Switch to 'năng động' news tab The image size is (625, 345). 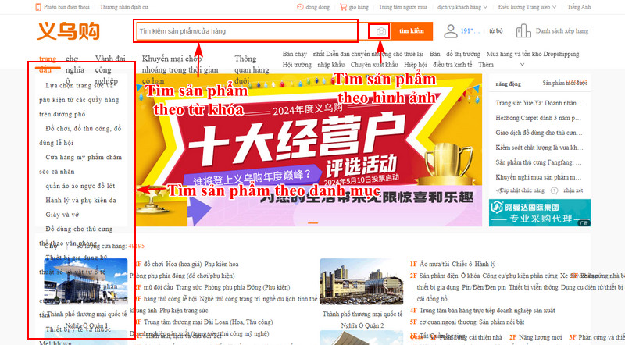click(509, 84)
